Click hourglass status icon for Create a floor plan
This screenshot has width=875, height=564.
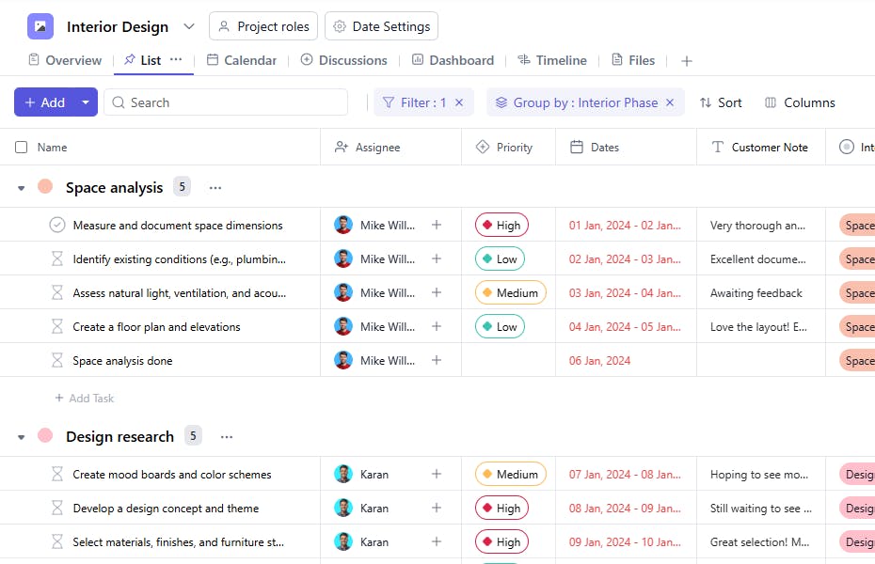(57, 326)
